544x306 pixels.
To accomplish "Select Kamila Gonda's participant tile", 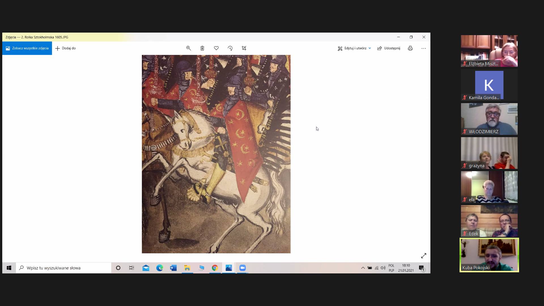I will coord(489,85).
